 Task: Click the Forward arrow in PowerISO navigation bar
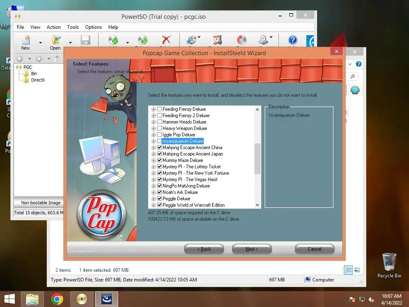click(39, 59)
